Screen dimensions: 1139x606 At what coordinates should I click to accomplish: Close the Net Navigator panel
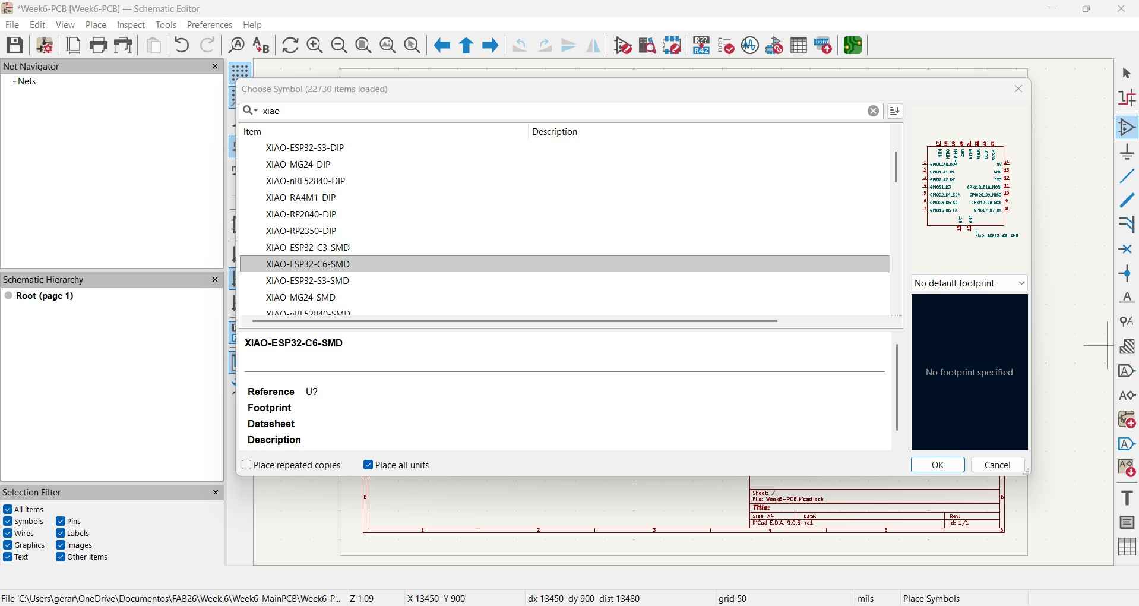click(216, 67)
